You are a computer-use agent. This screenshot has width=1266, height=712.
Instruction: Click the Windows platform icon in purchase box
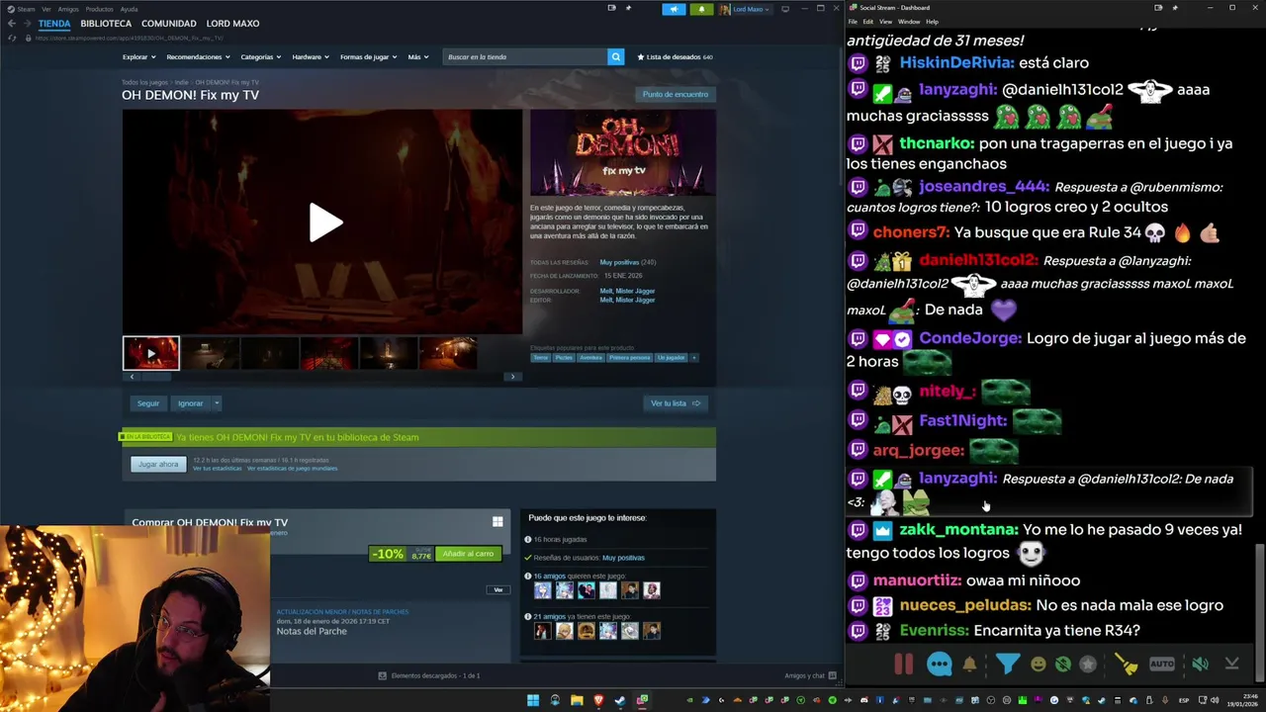point(497,521)
